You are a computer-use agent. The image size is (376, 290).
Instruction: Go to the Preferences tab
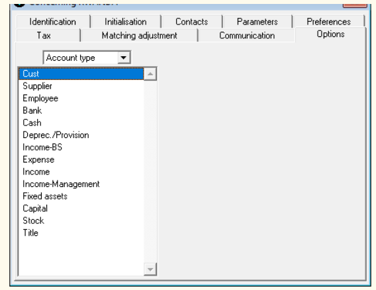point(328,22)
